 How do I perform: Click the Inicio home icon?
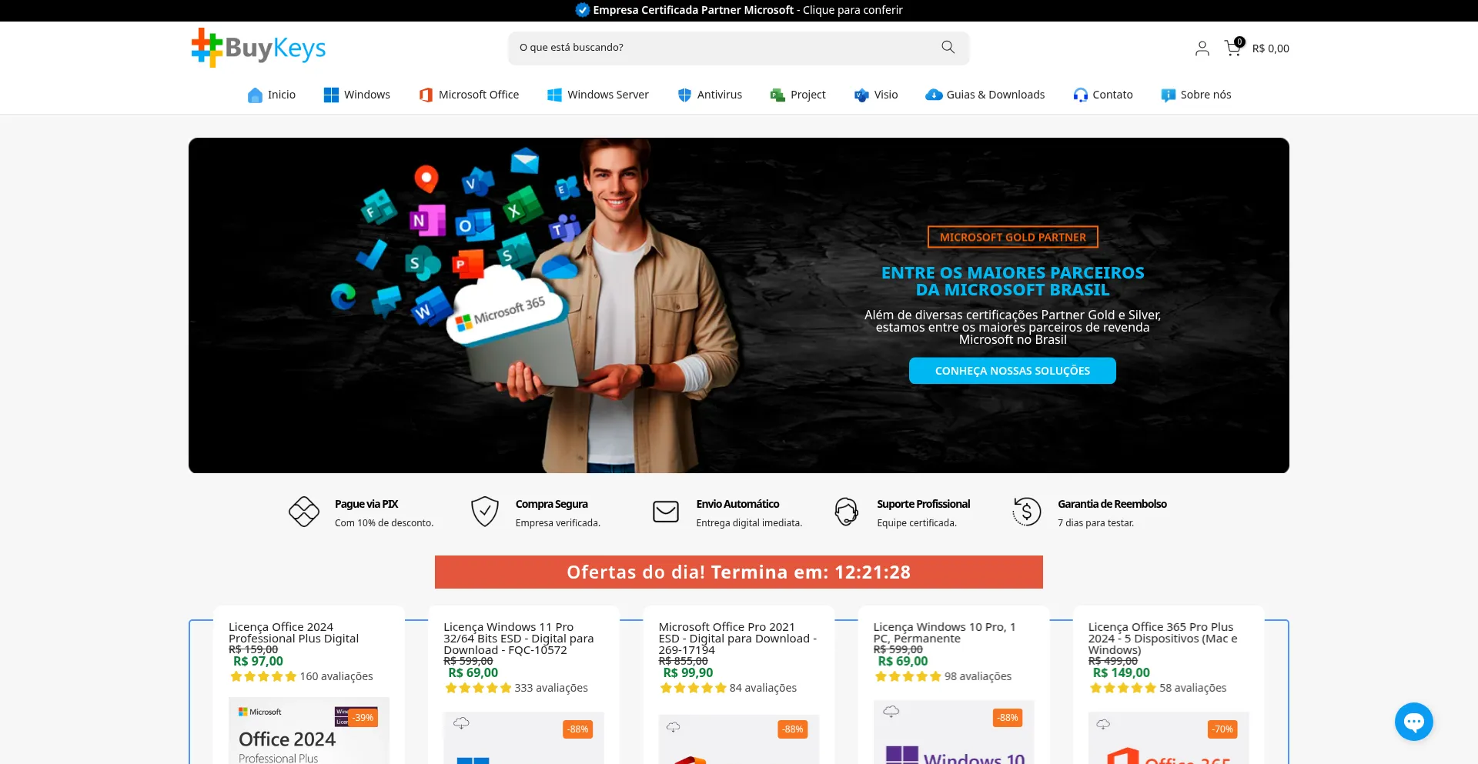pos(255,95)
